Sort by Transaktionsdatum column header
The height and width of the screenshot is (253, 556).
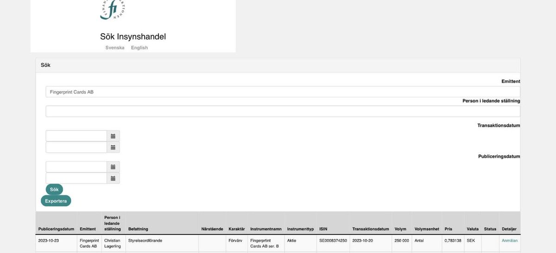[x=371, y=229]
